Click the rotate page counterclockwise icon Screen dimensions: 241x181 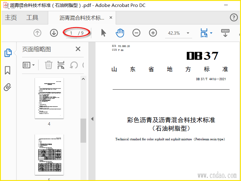(x=74, y=65)
